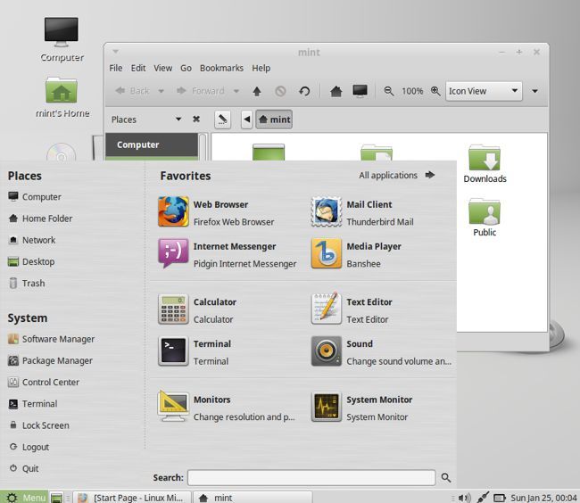Click the Reload icon in file manager toolbar
This screenshot has height=503, width=580.
point(304,91)
